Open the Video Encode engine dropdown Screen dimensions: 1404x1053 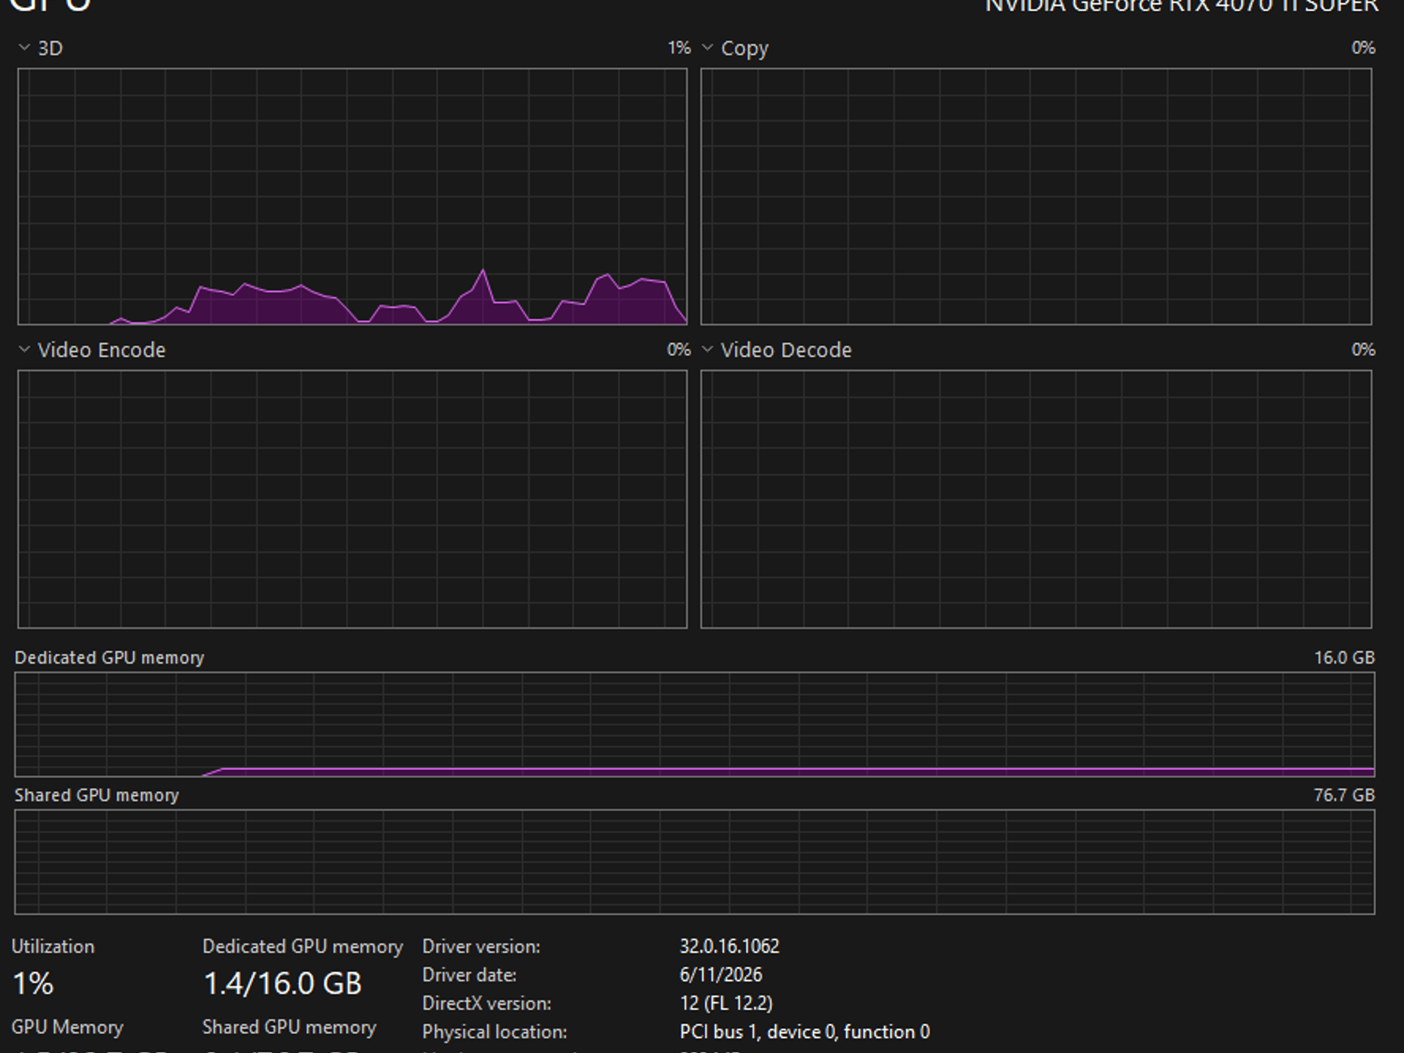click(24, 350)
